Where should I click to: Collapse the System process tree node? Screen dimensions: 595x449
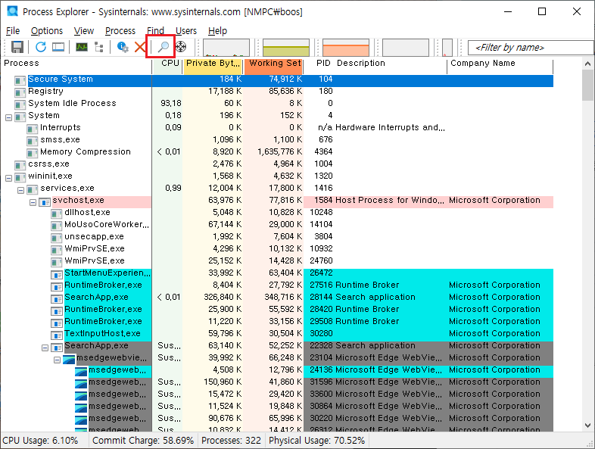[9, 117]
